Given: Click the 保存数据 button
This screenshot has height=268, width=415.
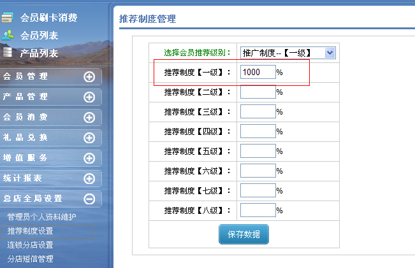Looking at the screenshot, I should tap(244, 234).
